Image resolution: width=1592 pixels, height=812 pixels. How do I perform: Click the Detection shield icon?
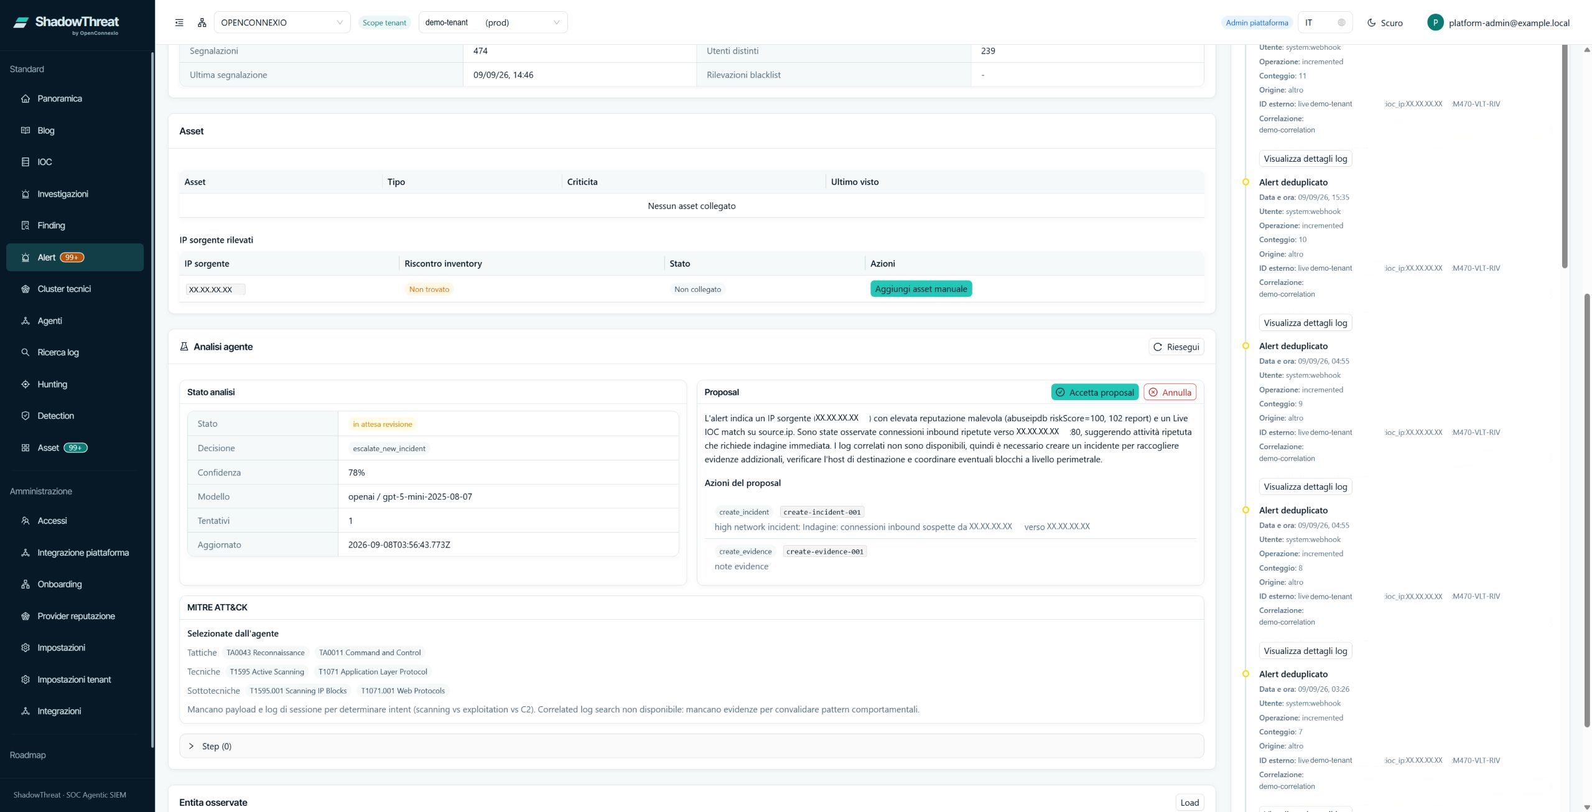[x=26, y=416]
